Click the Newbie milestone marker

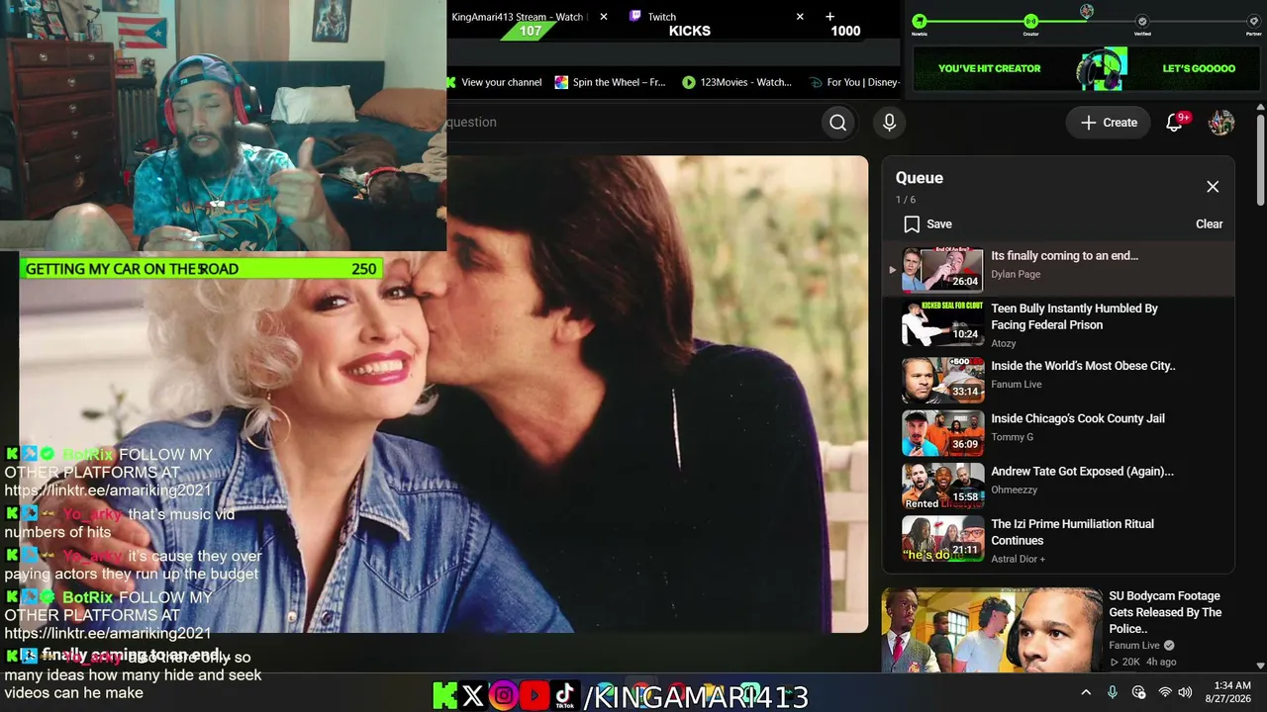tap(920, 21)
